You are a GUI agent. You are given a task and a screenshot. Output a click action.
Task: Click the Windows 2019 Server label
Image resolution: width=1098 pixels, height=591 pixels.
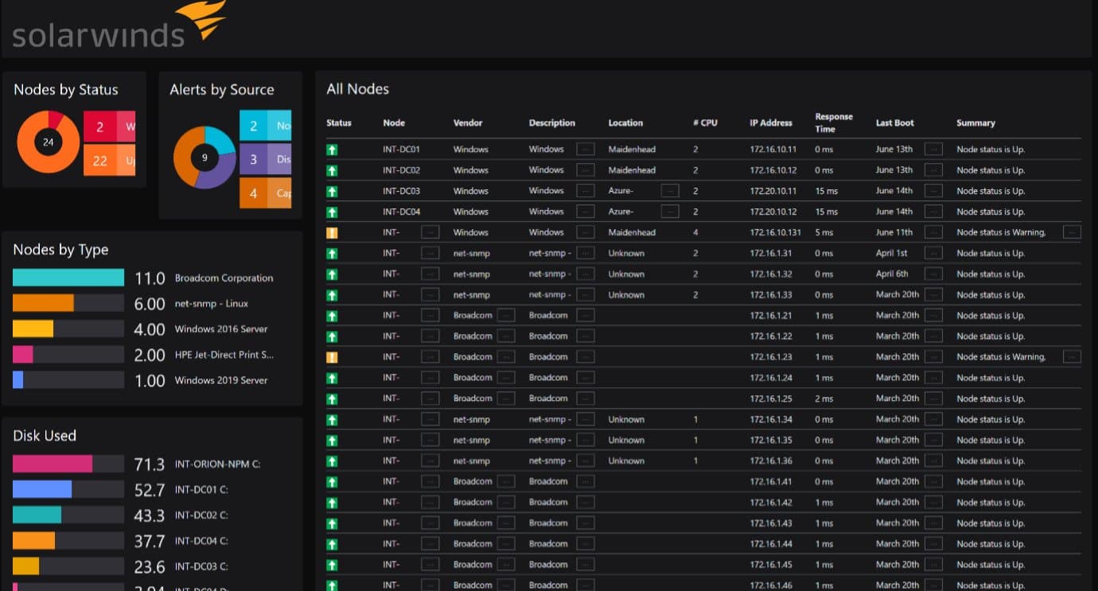click(221, 380)
